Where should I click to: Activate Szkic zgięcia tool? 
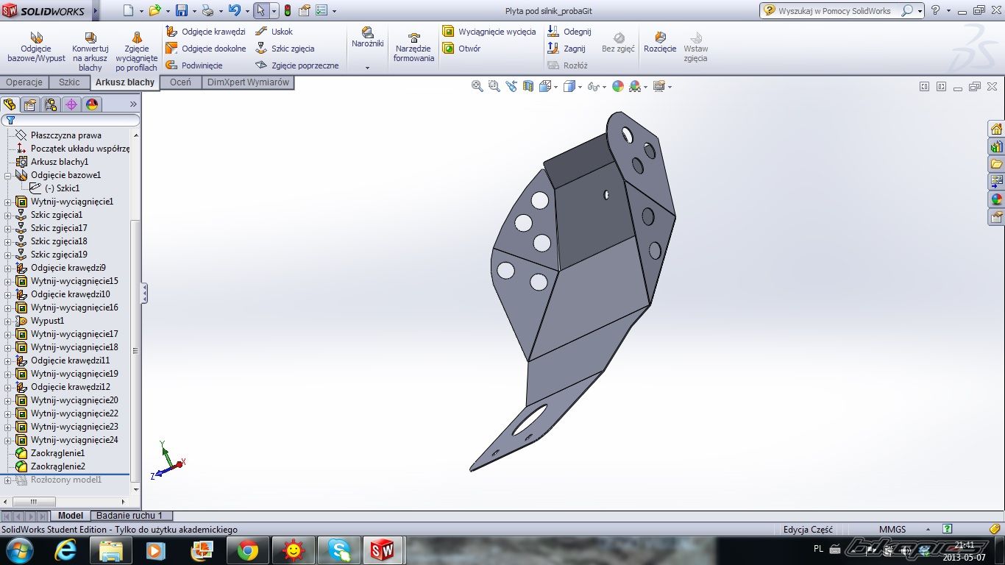tap(285, 49)
